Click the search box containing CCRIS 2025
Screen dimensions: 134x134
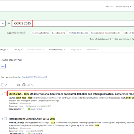(x=73, y=23)
